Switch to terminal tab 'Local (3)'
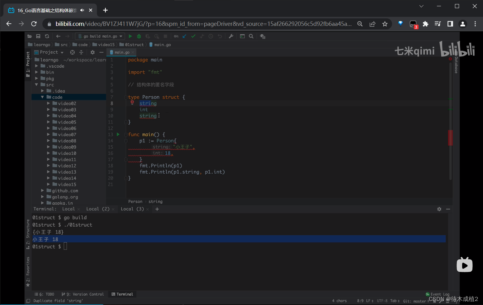 click(132, 209)
